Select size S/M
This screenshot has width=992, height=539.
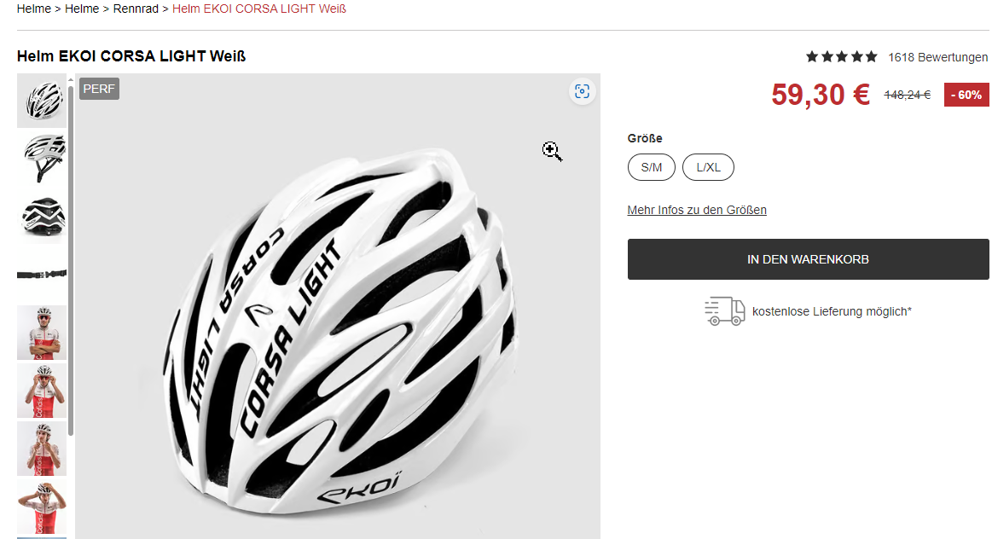pos(652,167)
